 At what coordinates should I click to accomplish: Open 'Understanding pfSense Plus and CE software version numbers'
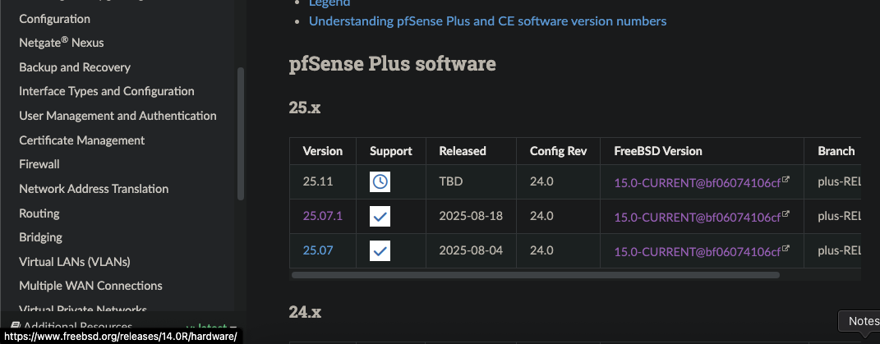(x=487, y=21)
